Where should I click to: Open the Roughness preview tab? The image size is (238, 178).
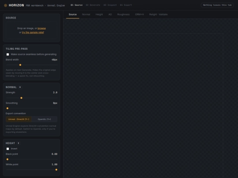coord(123,15)
